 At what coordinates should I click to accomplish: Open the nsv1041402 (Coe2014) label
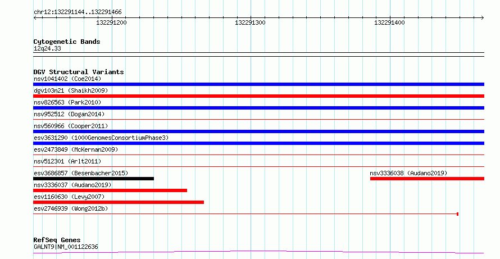pos(67,79)
